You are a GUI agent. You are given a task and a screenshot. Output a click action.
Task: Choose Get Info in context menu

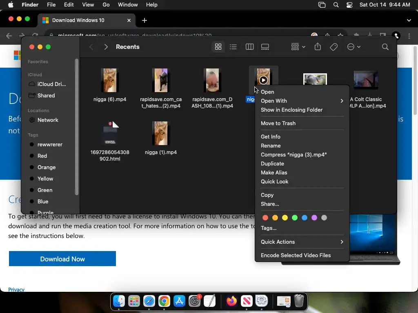pos(302,137)
